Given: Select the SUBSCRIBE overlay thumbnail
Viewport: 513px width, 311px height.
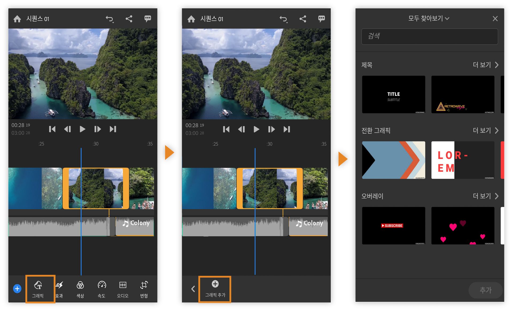Looking at the screenshot, I should click(393, 225).
